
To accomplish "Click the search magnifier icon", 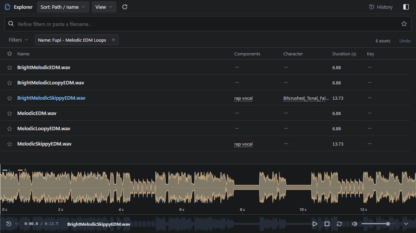I will [x=11, y=24].
